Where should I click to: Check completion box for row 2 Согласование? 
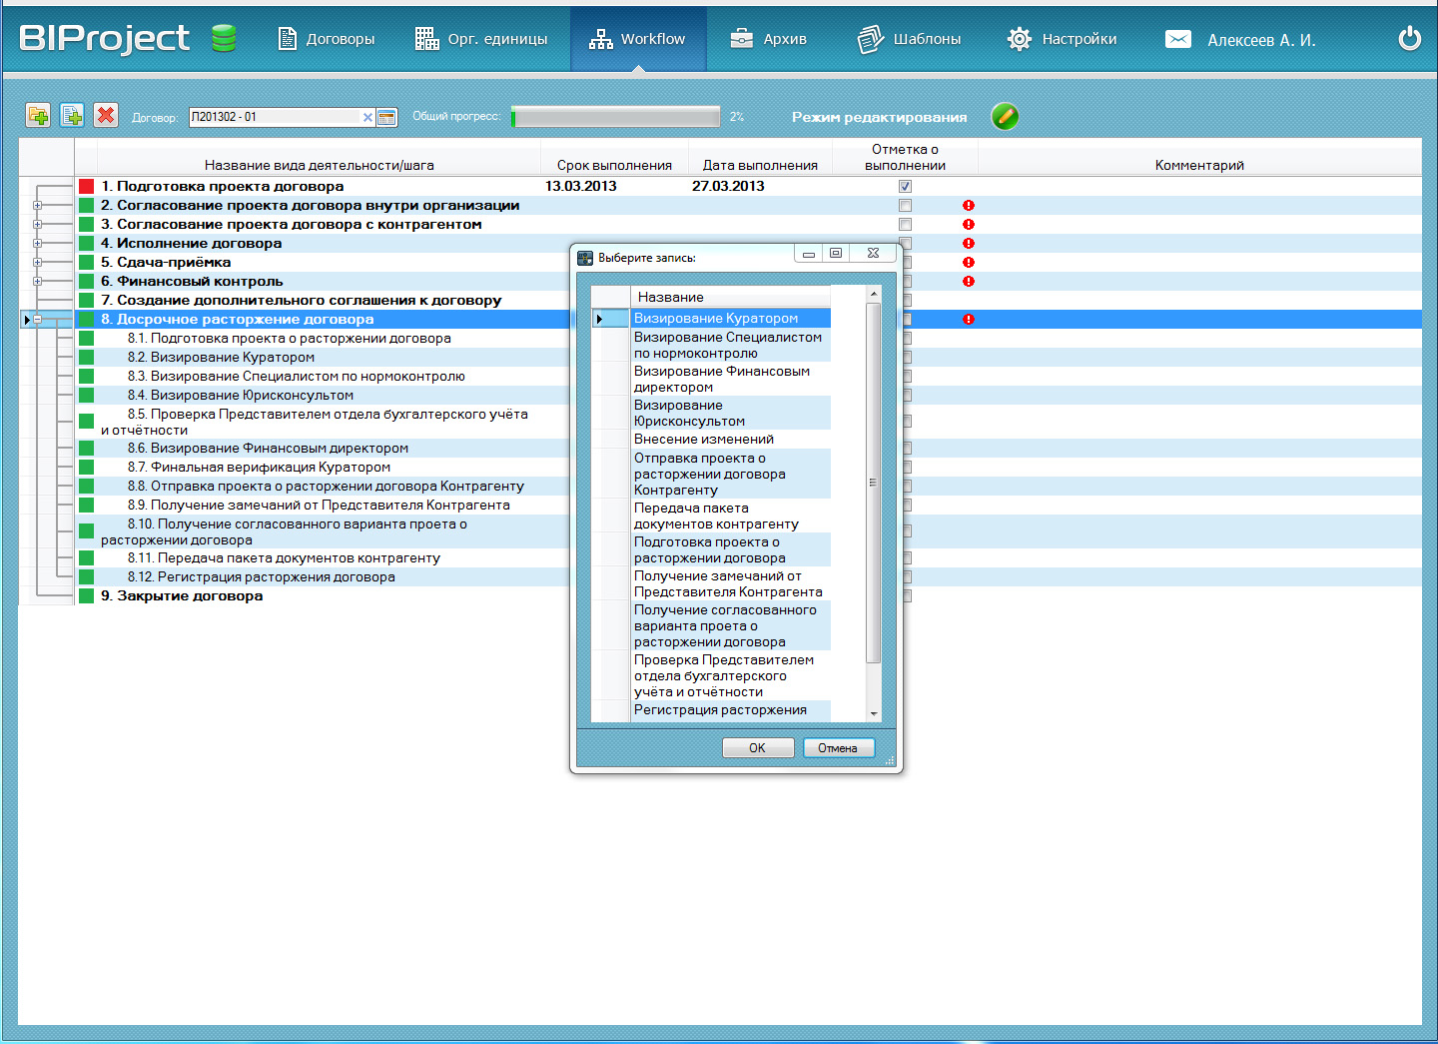(x=905, y=206)
